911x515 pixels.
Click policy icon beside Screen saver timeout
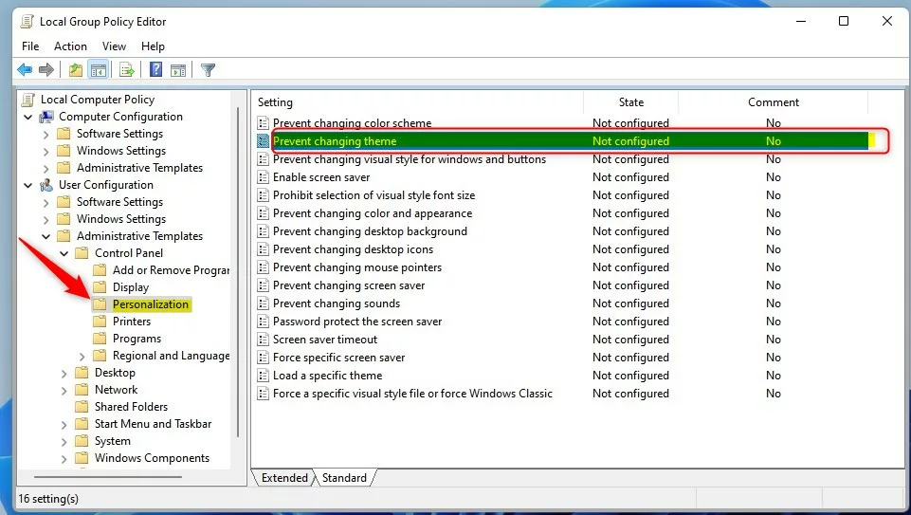click(x=264, y=340)
